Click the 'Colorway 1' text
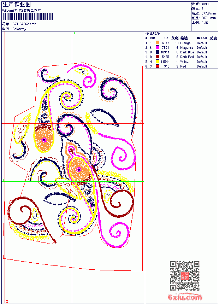Image resolution: width=219 pixels, height=304 pixels. 20,29
